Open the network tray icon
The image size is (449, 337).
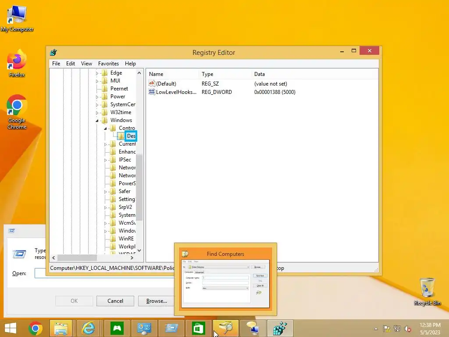397,329
